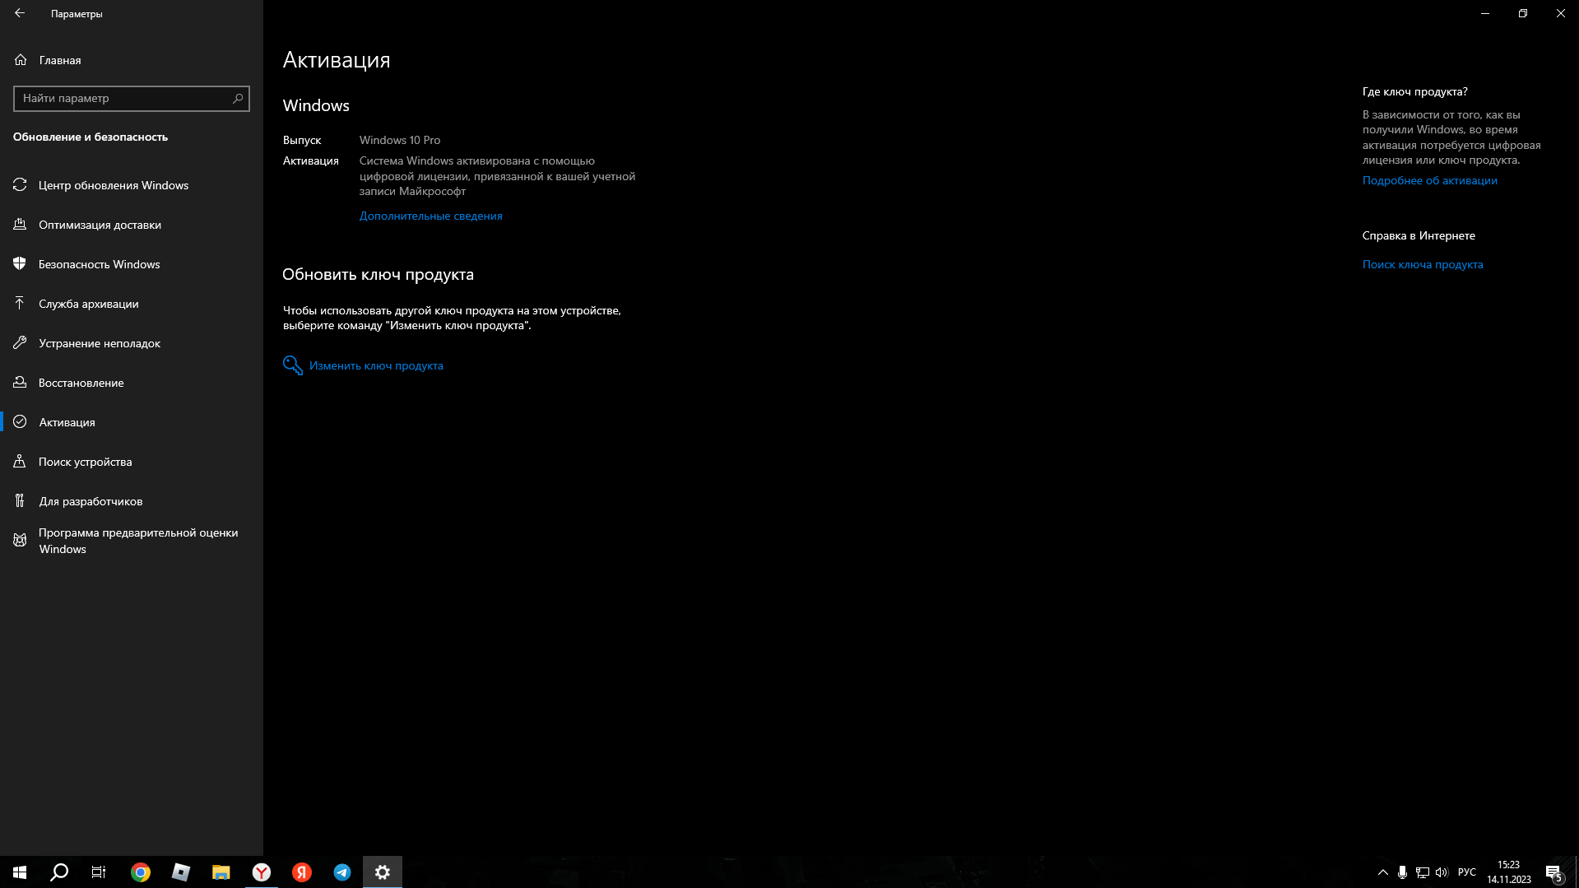Open network tray icon

tap(1422, 872)
